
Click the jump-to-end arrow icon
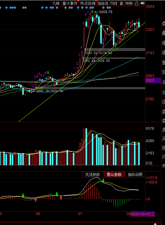click(142, 3)
